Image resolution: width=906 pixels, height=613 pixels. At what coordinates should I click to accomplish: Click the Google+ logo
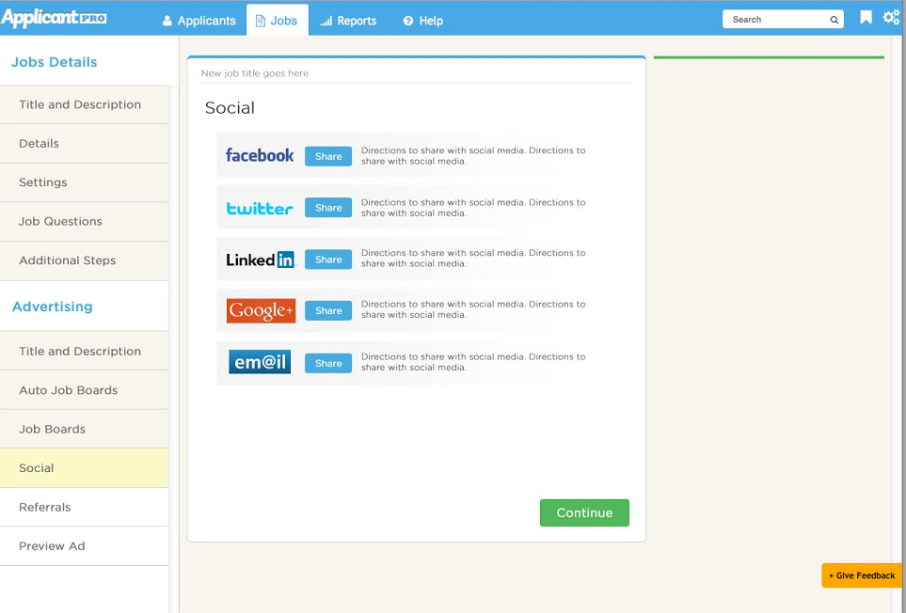point(261,310)
